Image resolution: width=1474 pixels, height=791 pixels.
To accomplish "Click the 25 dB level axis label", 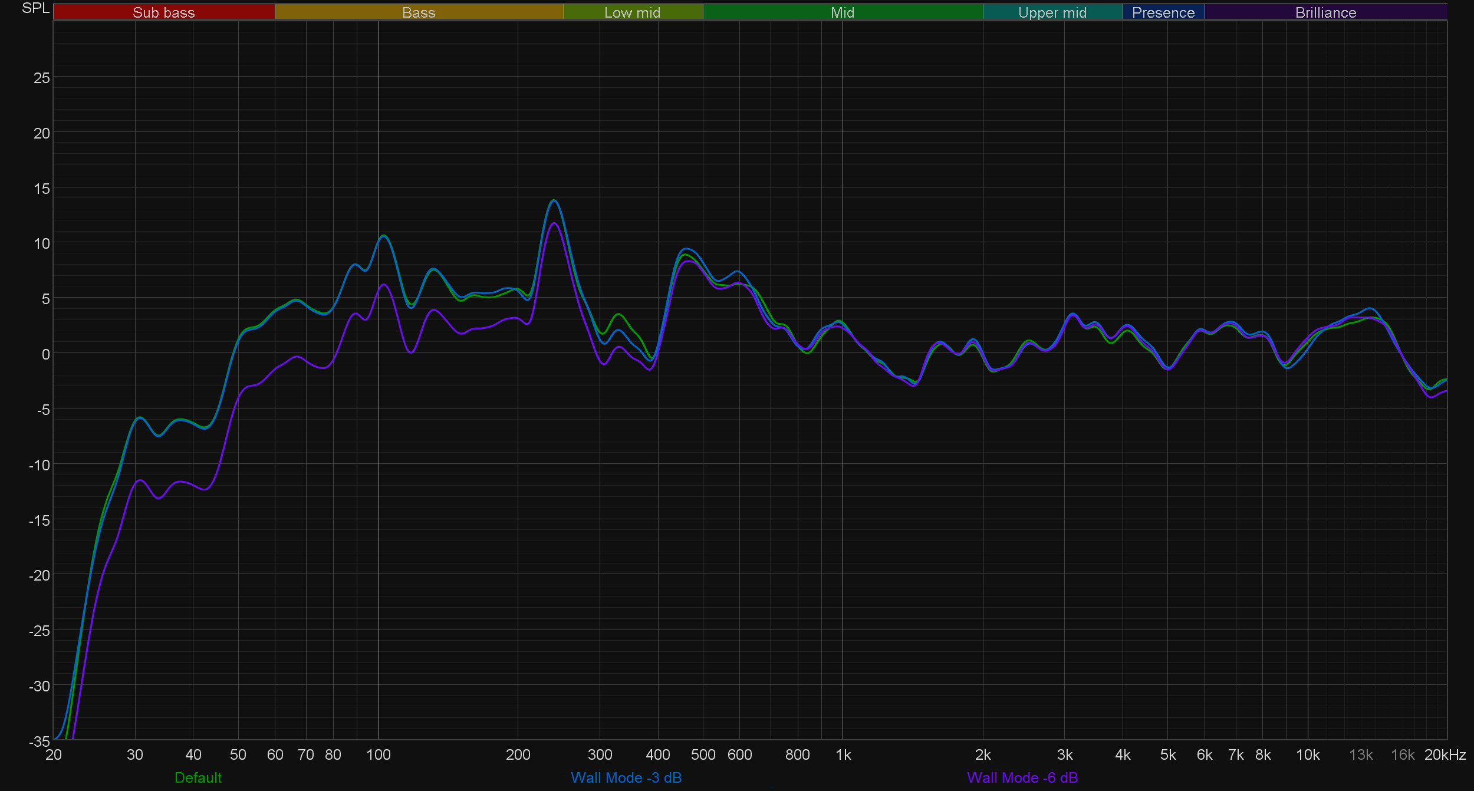I will (41, 78).
